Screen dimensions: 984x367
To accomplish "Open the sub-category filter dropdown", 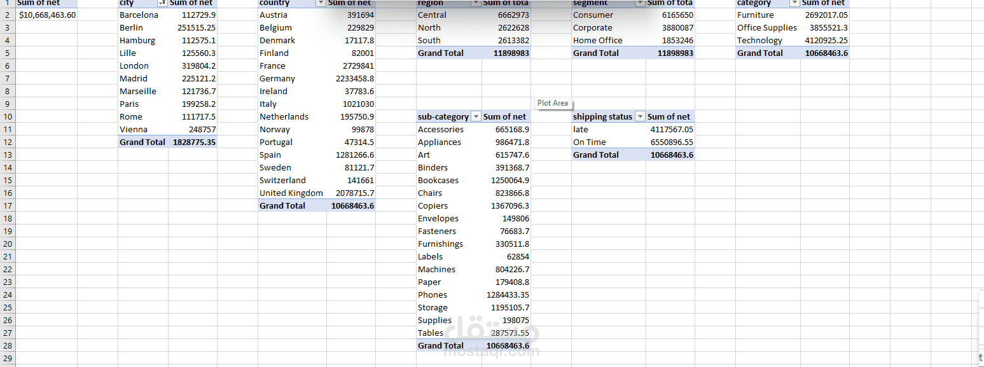I will click(x=476, y=116).
